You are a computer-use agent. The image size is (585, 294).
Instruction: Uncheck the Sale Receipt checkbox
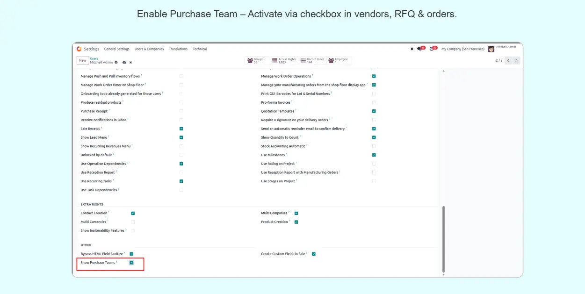point(181,129)
